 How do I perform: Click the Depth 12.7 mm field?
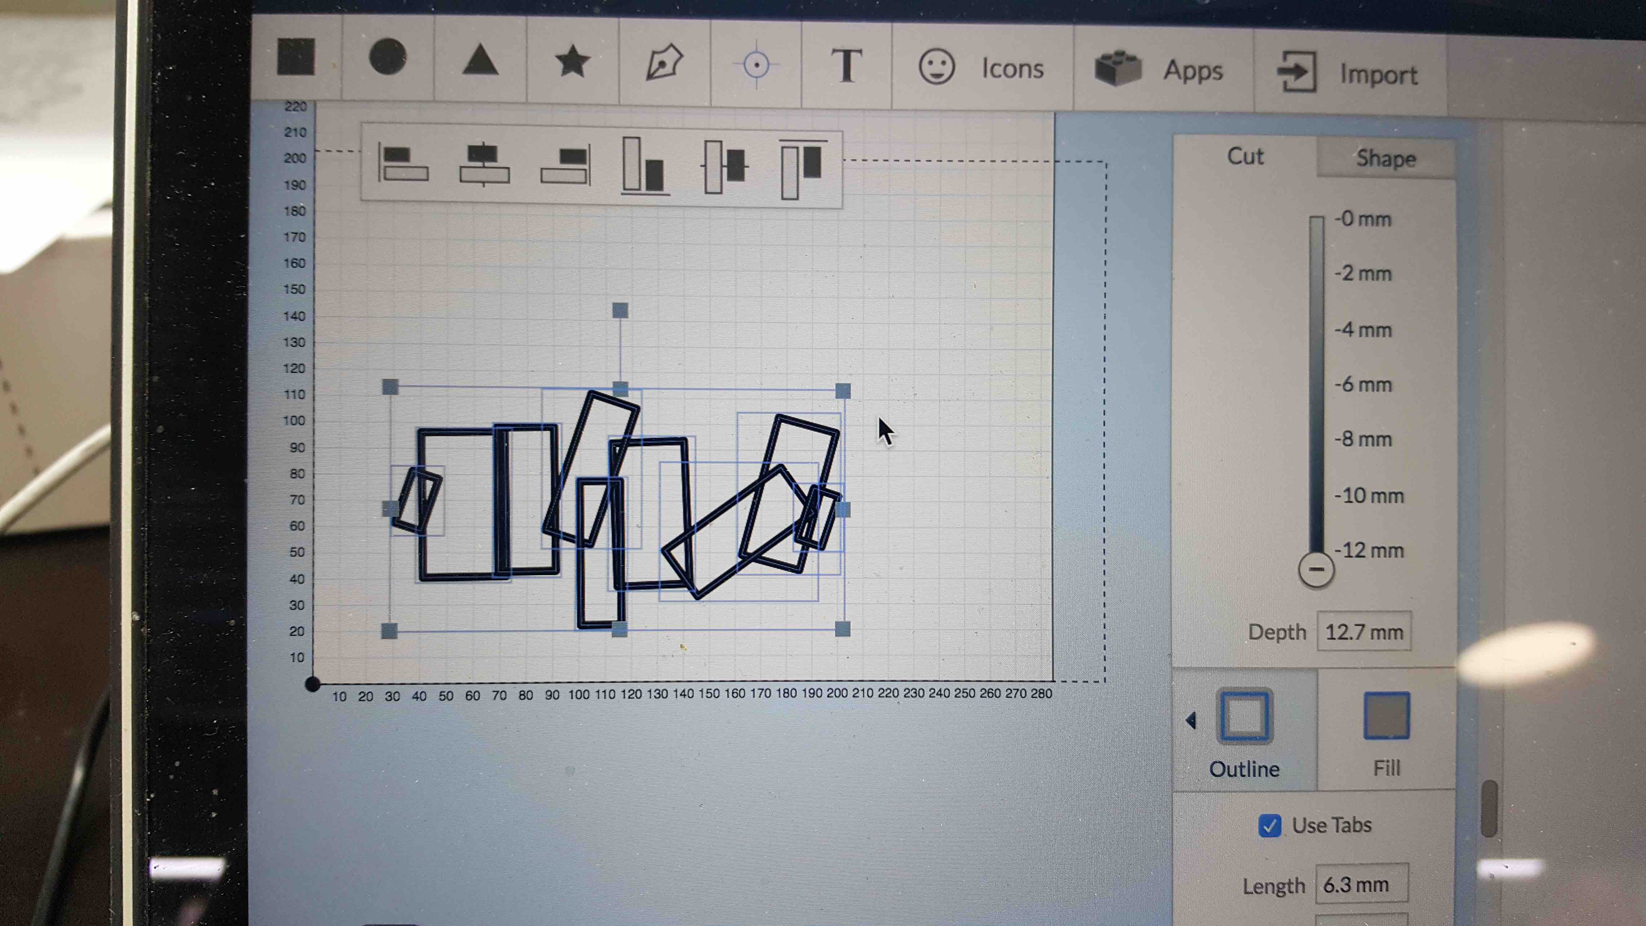[1364, 632]
